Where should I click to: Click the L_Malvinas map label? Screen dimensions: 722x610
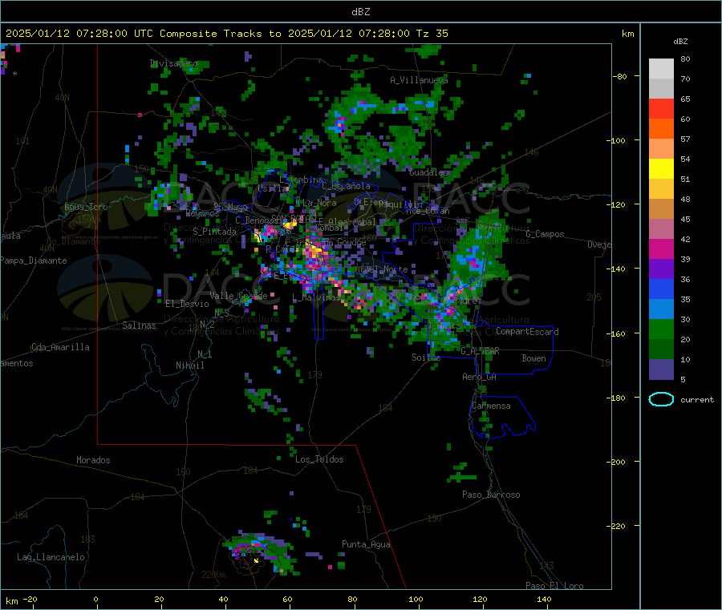(x=316, y=298)
